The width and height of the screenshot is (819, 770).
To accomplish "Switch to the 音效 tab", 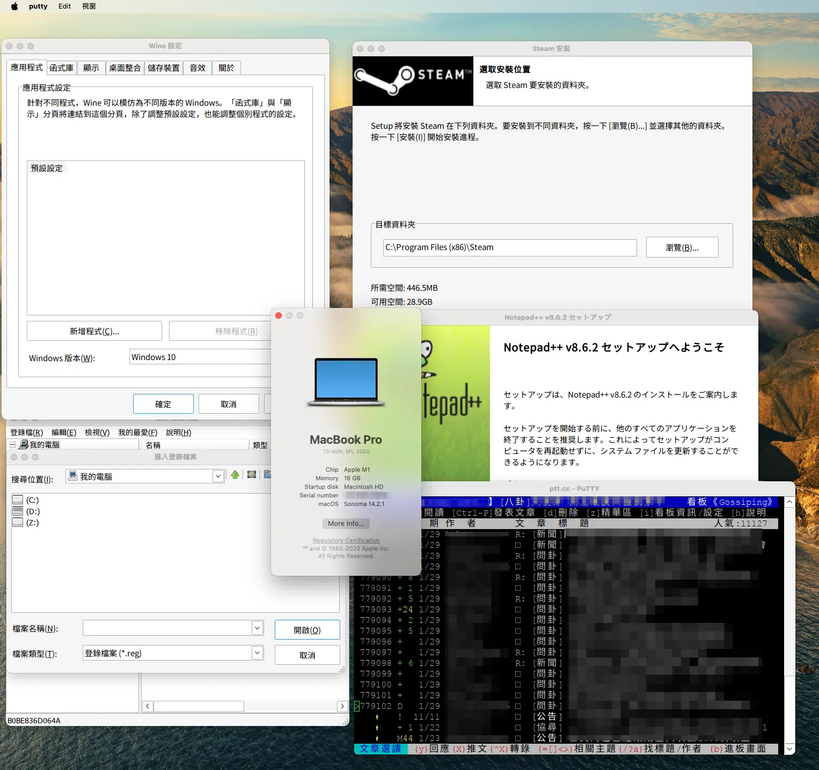I will point(198,68).
